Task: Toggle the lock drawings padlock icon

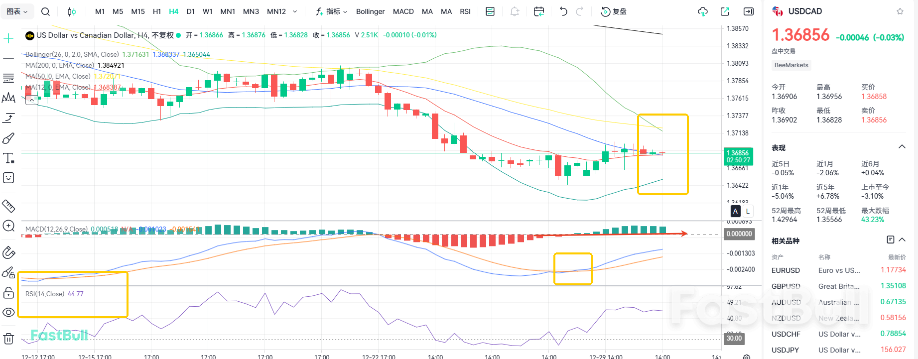Action: (x=8, y=293)
